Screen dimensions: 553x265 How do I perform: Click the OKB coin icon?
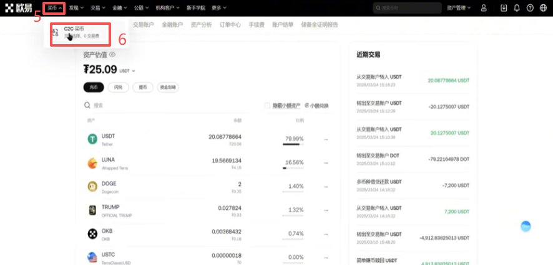[92, 234]
